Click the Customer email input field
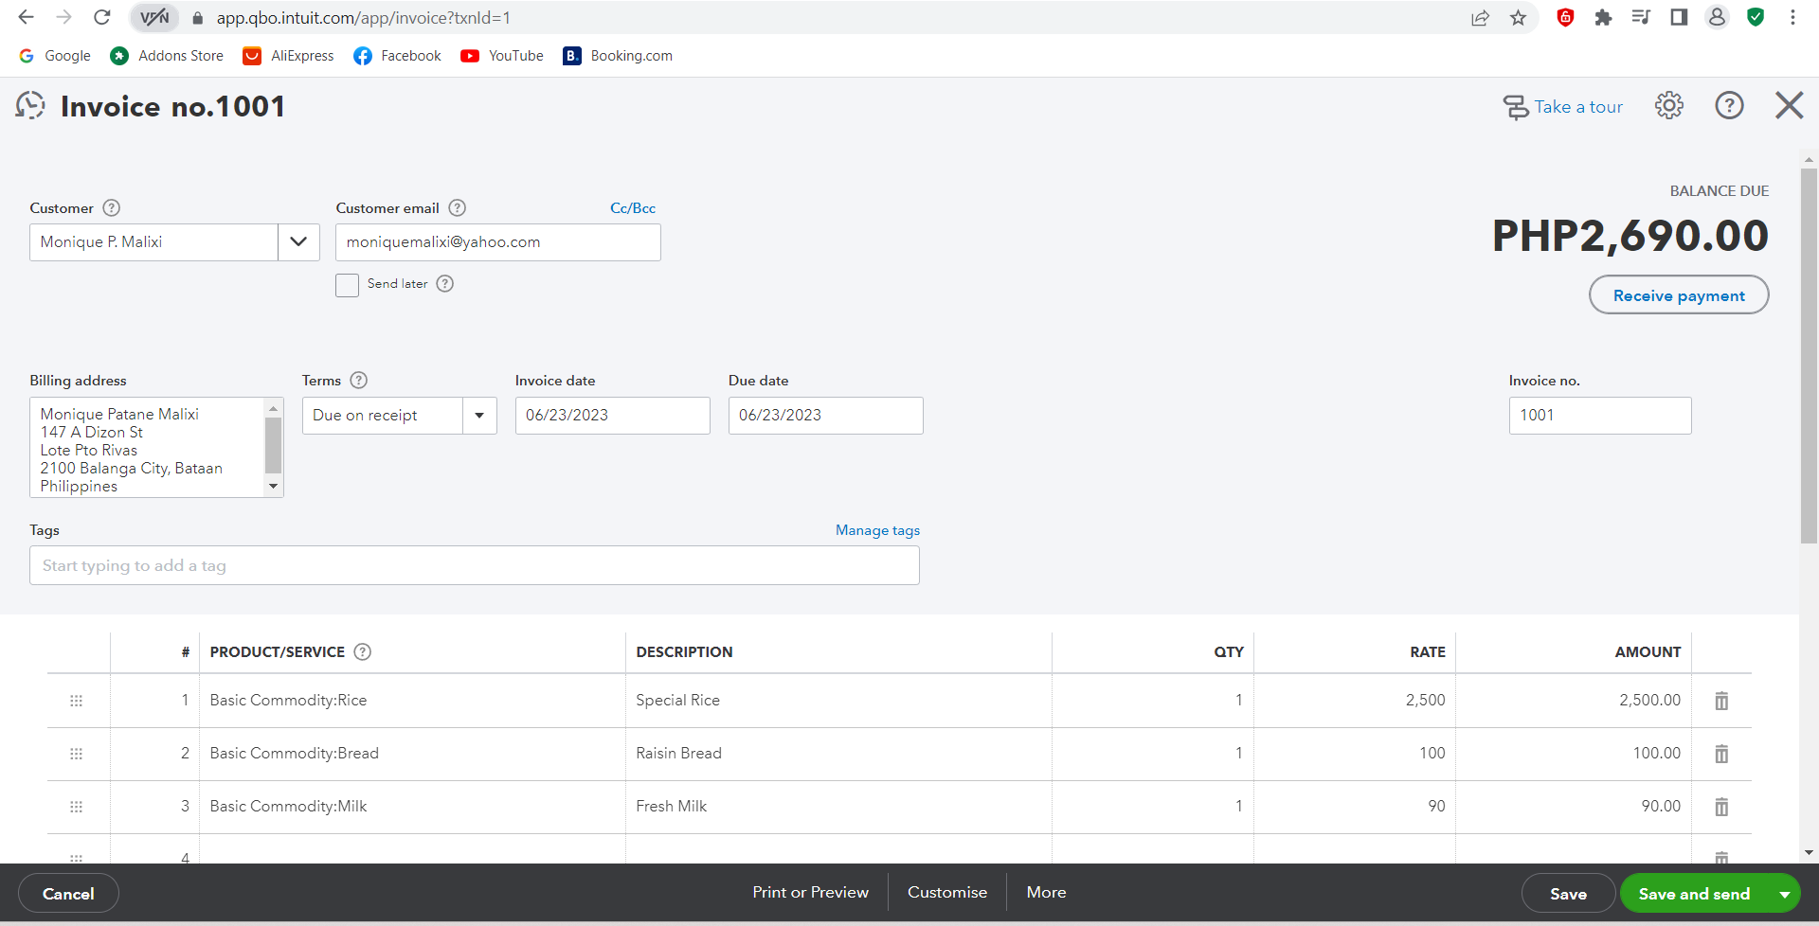 [x=498, y=242]
